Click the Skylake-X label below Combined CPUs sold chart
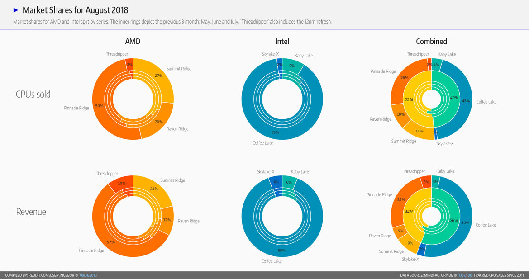 pyautogui.click(x=445, y=143)
